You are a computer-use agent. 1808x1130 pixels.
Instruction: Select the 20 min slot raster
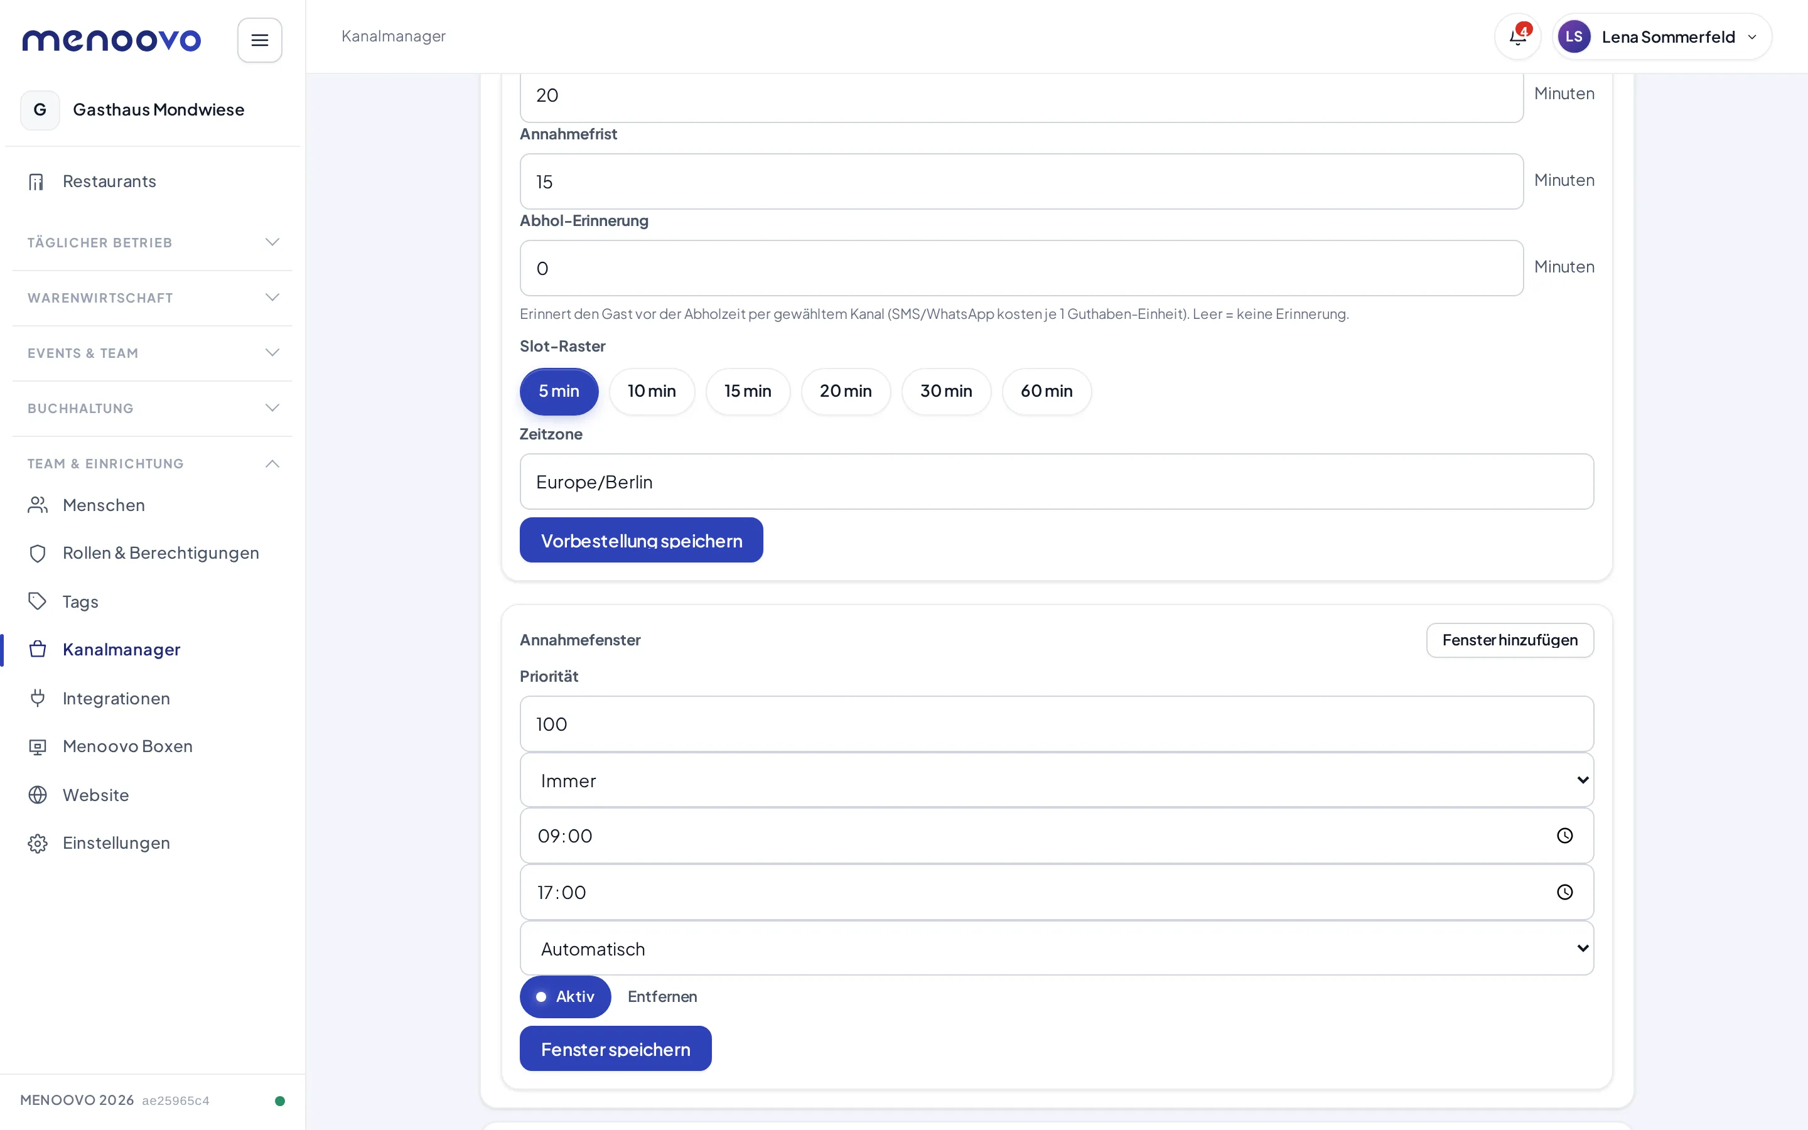846,391
